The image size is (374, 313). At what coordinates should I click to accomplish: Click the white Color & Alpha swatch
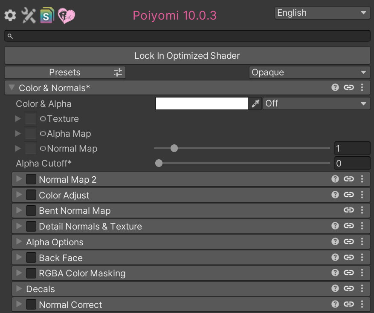pos(202,103)
